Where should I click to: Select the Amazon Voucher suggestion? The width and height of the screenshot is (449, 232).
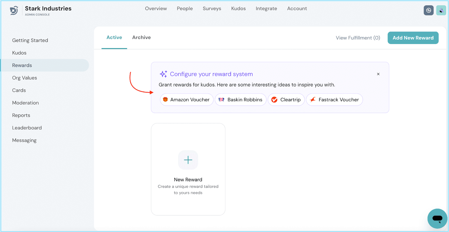187,100
